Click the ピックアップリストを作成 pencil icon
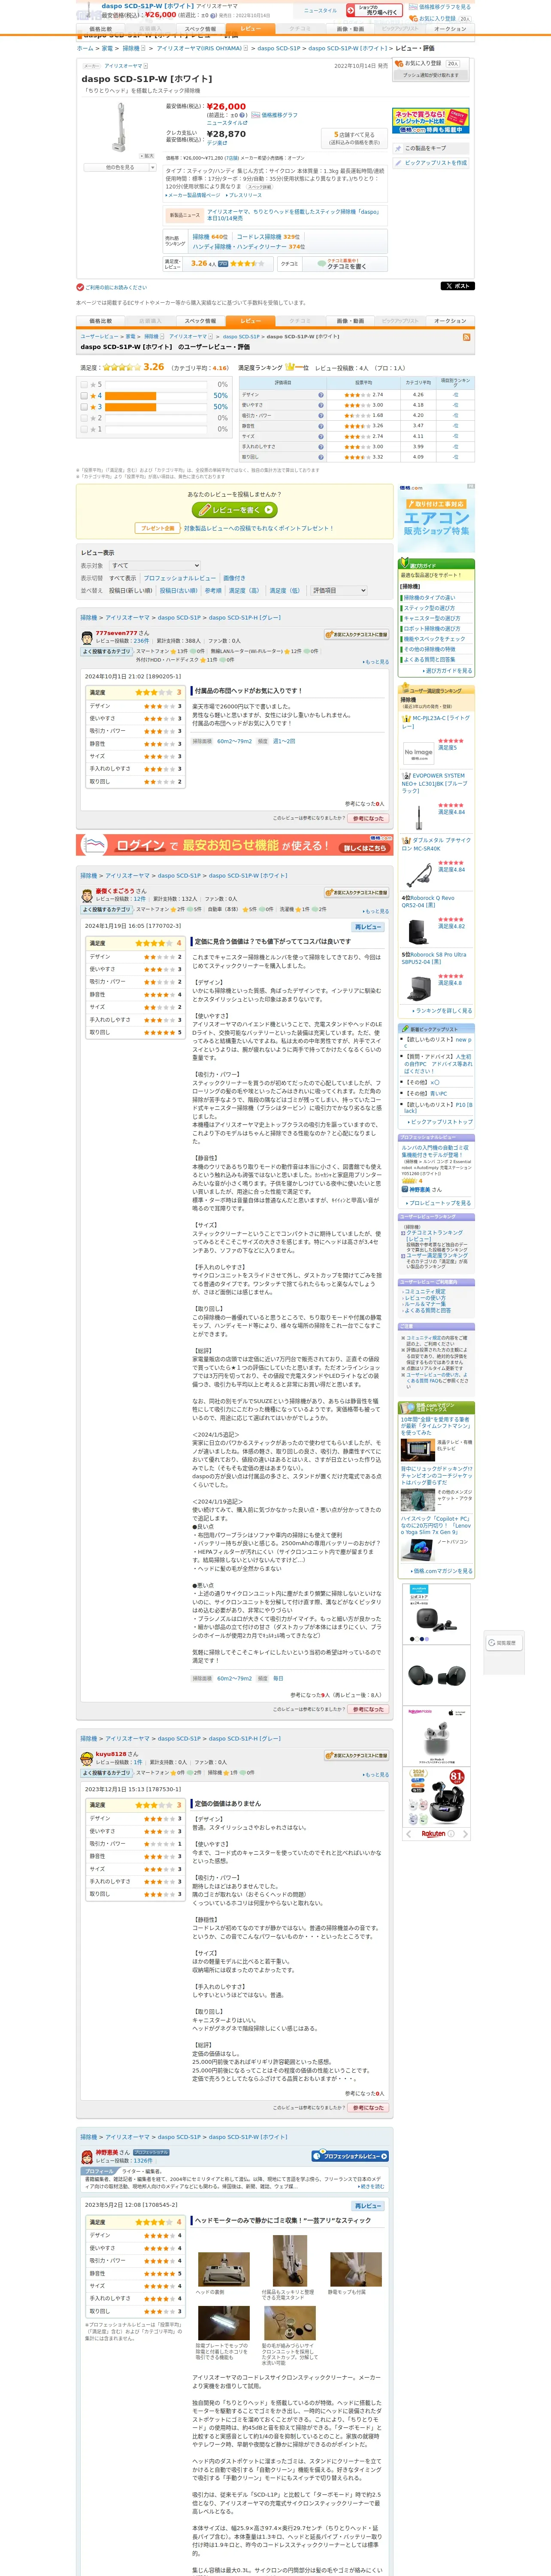 (397, 163)
